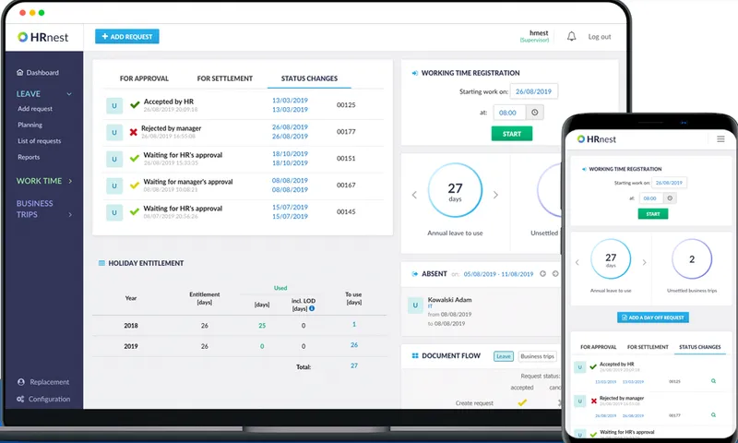
Task: Collapse the LEAVE sidebar section
Action: point(69,94)
